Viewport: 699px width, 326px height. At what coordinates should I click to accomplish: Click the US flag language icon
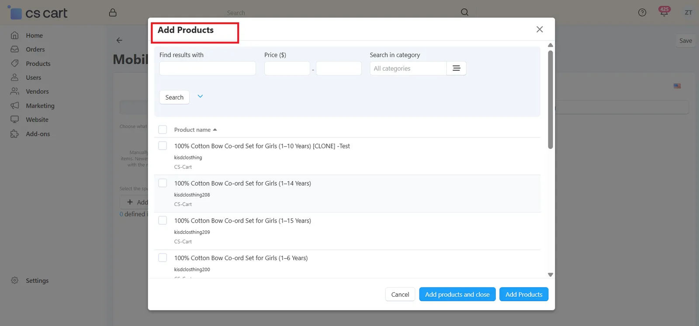tap(677, 86)
